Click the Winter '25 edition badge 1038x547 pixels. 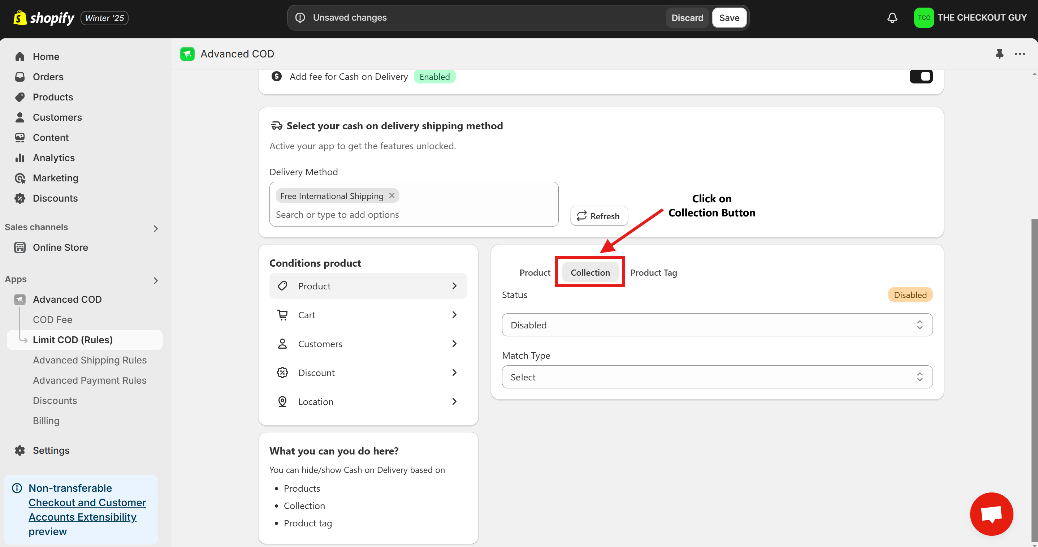104,18
